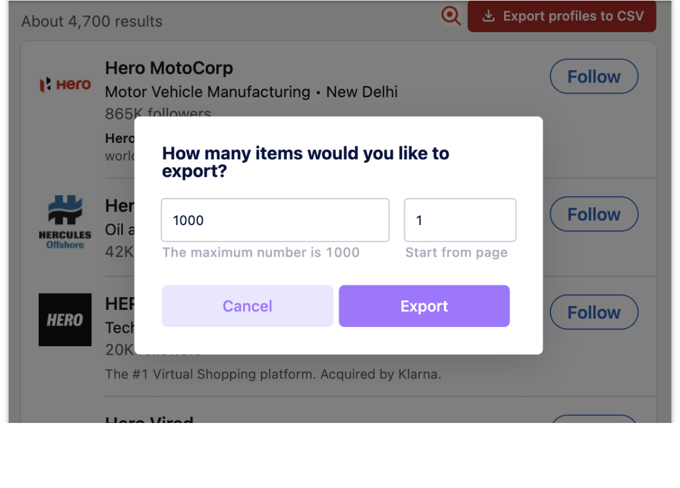
Task: Click Follow button for Hero Vired
Action: [593, 418]
